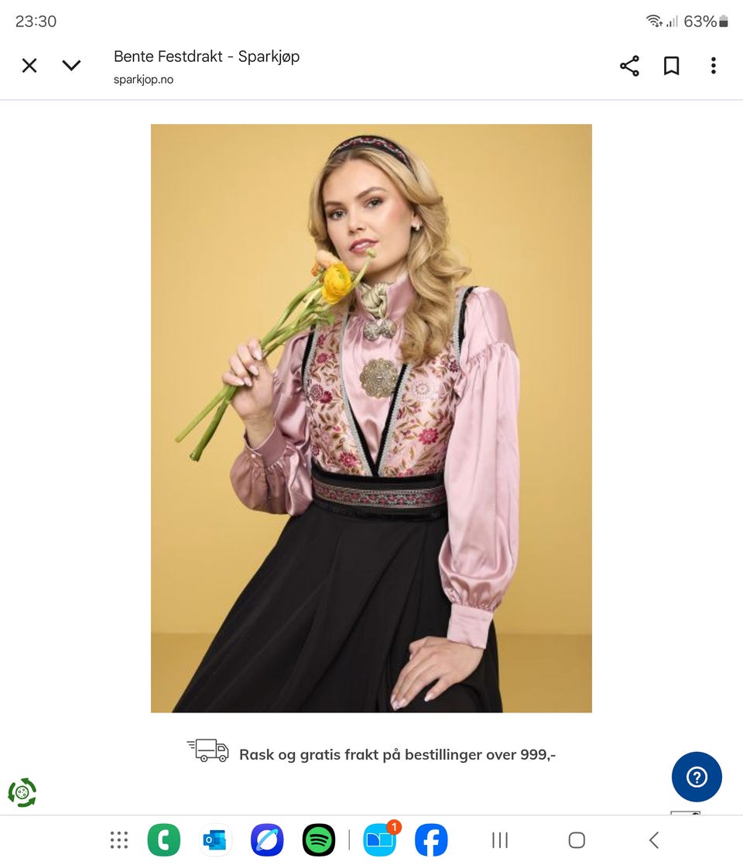Tap the green cookie settings icon
The image size is (743, 865).
(22, 793)
